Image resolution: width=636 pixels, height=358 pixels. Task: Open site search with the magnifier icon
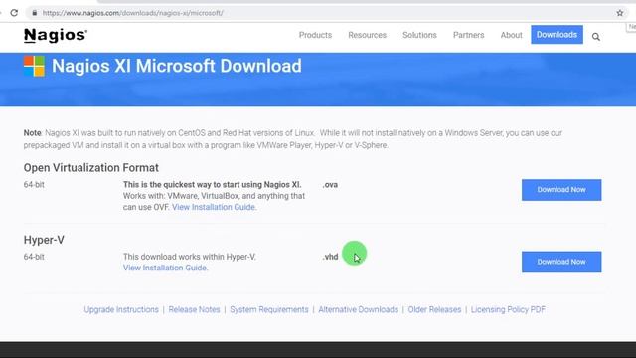[x=596, y=37]
